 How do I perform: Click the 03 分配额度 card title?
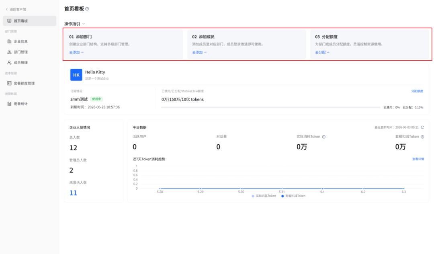pyautogui.click(x=326, y=37)
